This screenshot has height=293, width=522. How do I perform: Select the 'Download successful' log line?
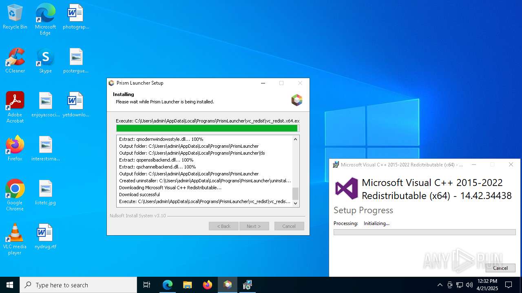coord(139,195)
